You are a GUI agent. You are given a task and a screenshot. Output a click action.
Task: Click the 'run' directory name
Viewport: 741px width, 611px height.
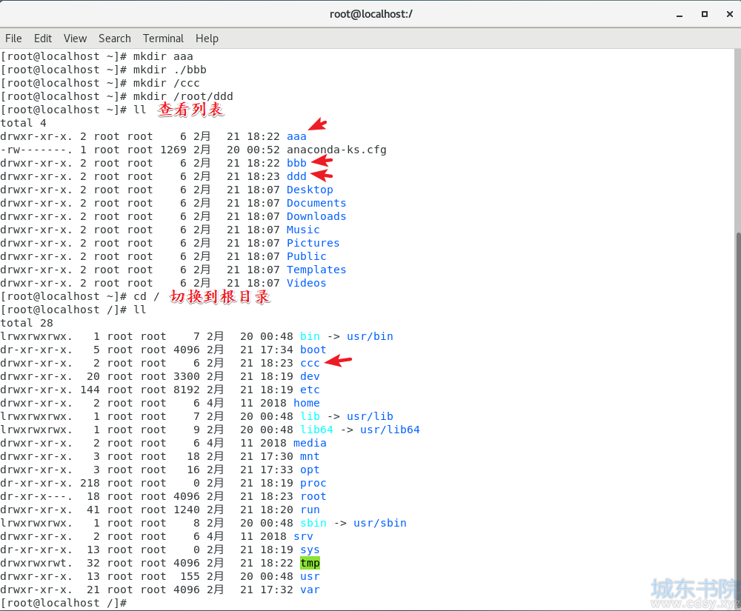click(x=310, y=510)
